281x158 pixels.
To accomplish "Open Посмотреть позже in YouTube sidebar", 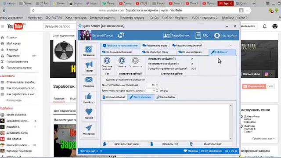I will click(19, 68).
